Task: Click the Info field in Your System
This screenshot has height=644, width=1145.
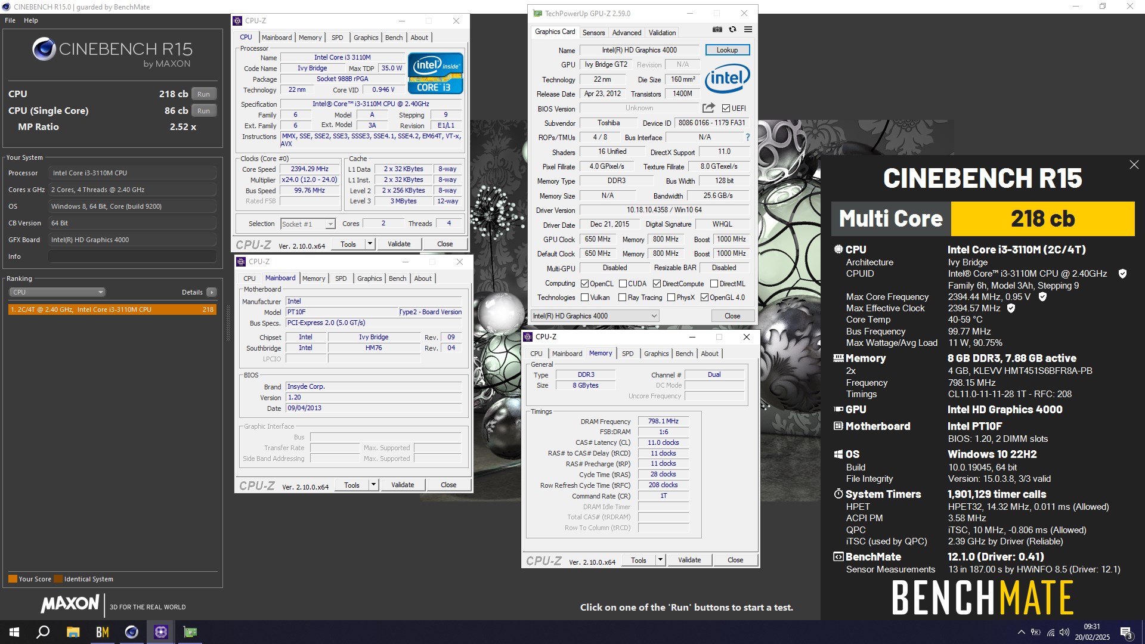Action: (132, 256)
